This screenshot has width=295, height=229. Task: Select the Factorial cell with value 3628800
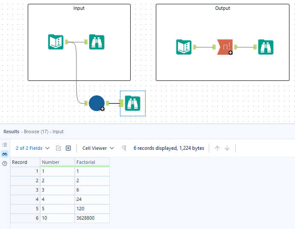[92, 218]
